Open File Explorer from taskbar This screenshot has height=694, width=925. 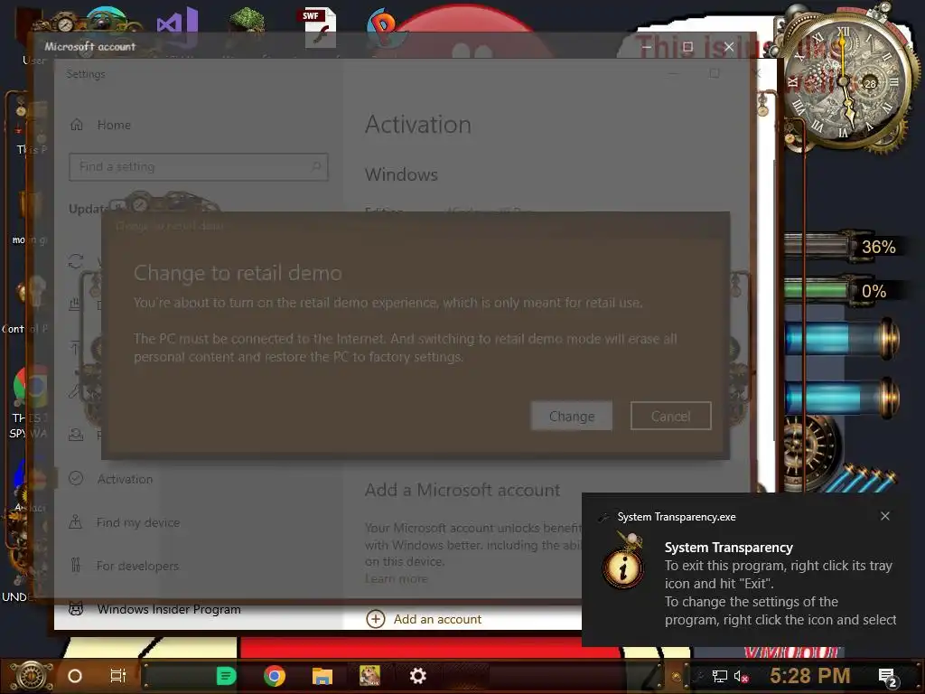click(322, 676)
